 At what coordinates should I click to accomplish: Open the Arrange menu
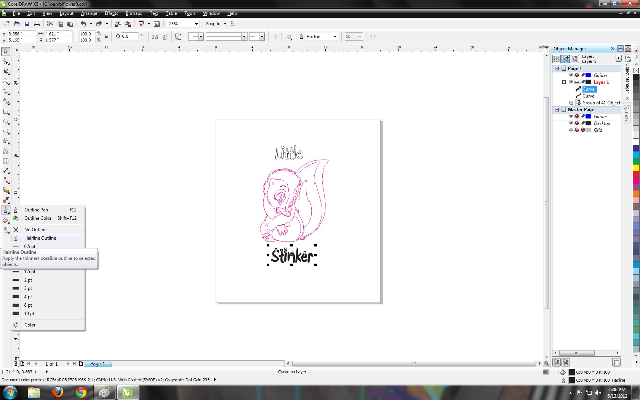click(89, 13)
